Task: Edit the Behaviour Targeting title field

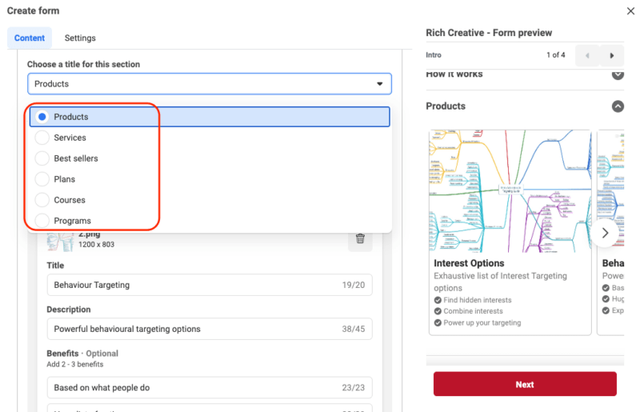Action: click(192, 285)
